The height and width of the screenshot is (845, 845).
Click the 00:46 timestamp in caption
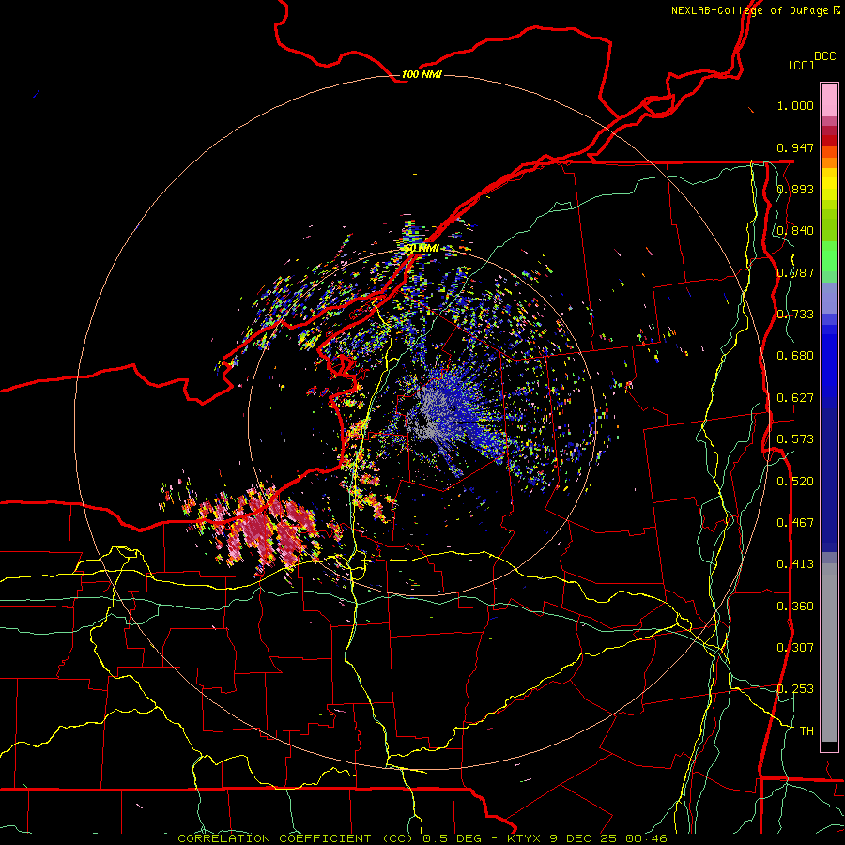pyautogui.click(x=647, y=838)
